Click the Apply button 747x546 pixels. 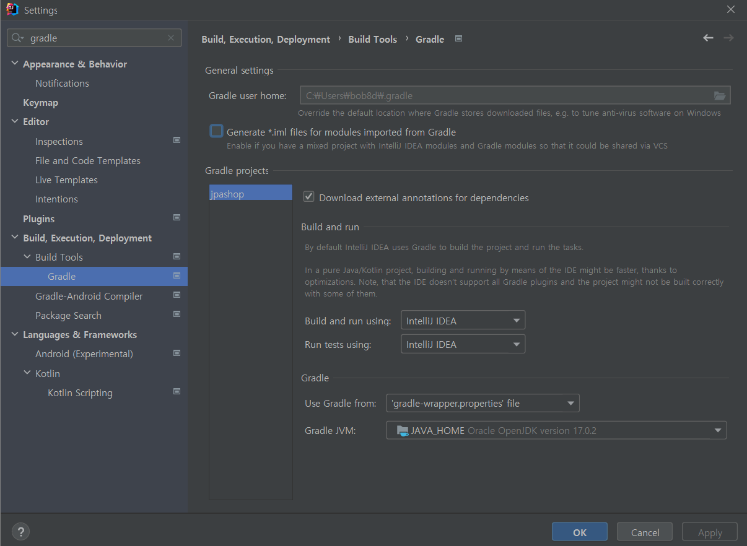(x=710, y=532)
